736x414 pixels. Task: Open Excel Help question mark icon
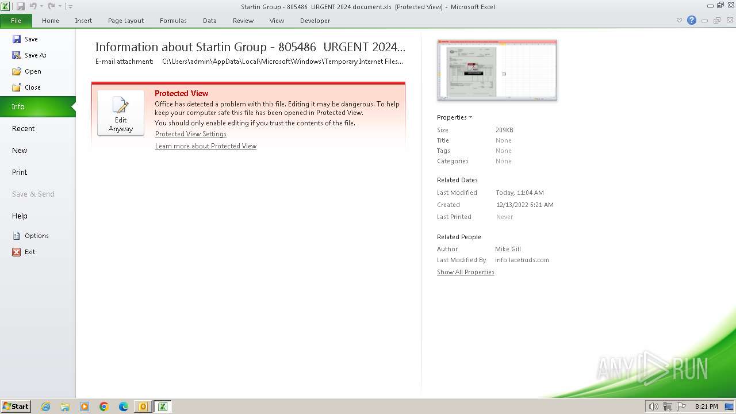point(692,20)
